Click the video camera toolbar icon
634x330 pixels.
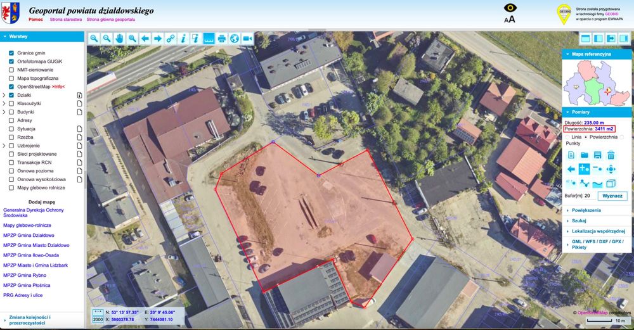pyautogui.click(x=247, y=39)
